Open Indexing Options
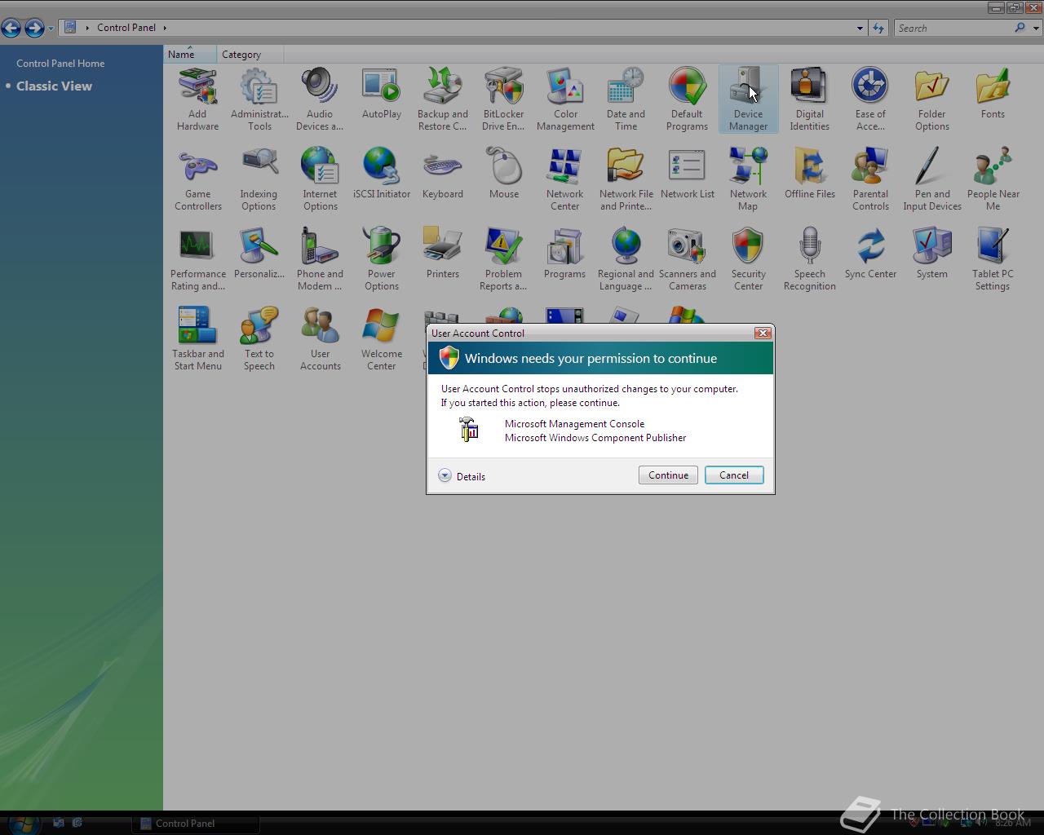 (259, 179)
